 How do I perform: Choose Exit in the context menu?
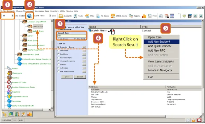pos(161,77)
